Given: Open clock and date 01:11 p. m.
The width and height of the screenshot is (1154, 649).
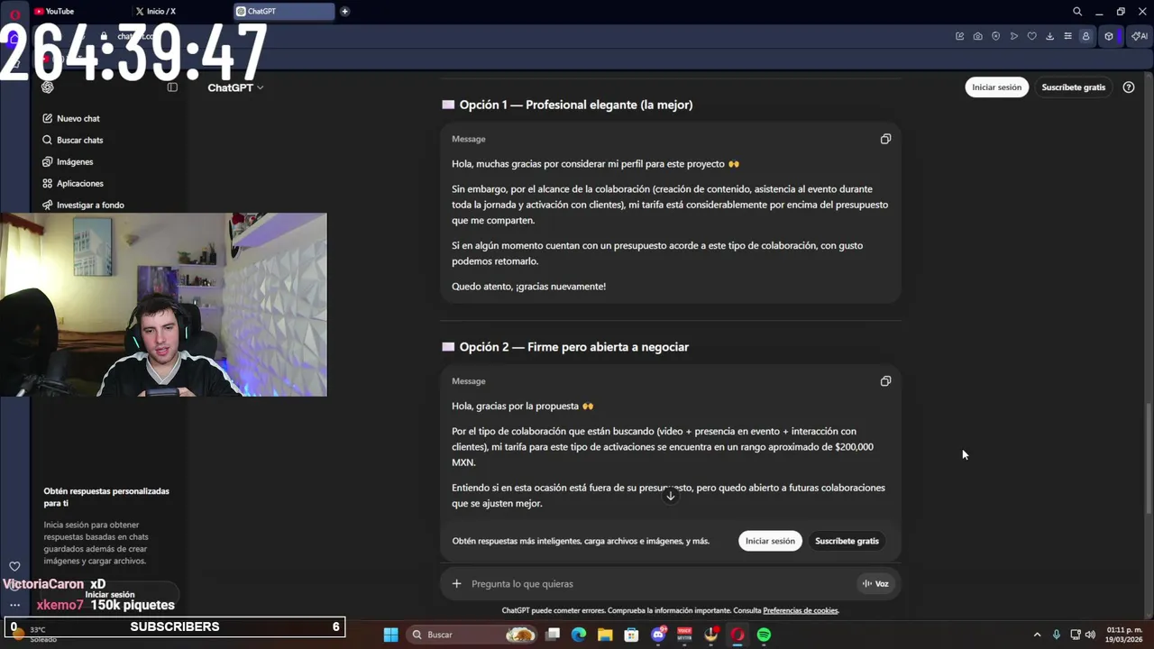Looking at the screenshot, I should 1124,635.
